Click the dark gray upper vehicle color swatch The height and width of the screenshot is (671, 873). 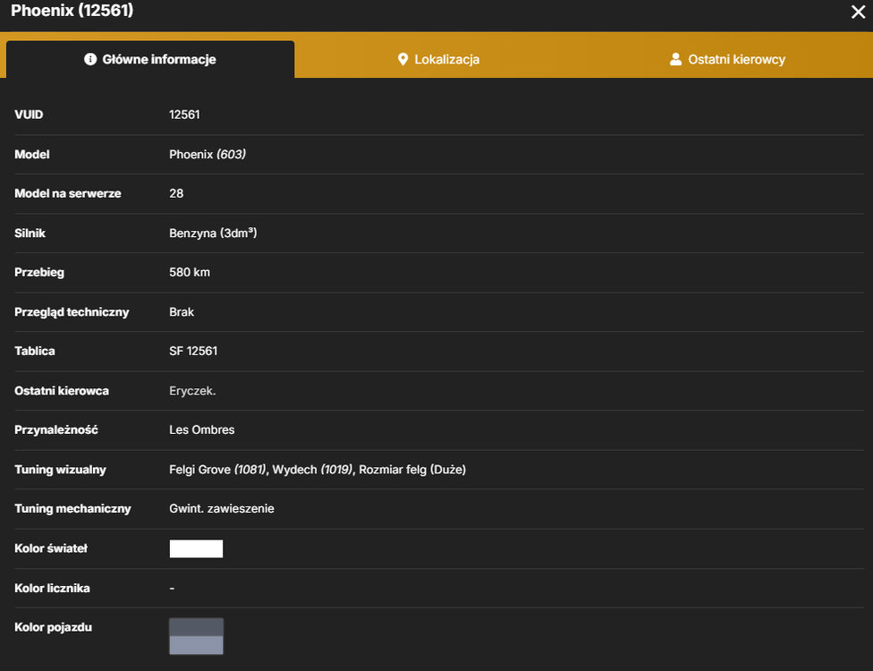tap(196, 627)
